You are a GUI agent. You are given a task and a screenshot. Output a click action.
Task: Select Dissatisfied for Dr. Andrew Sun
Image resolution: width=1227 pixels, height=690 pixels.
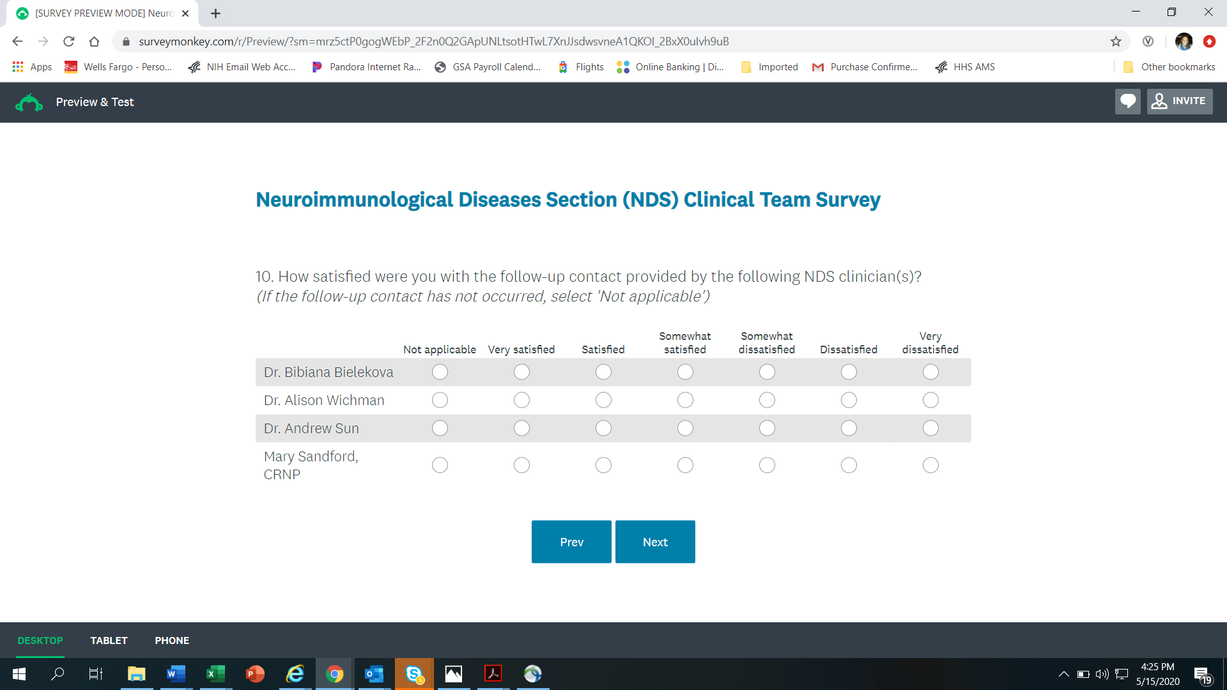[x=849, y=428]
